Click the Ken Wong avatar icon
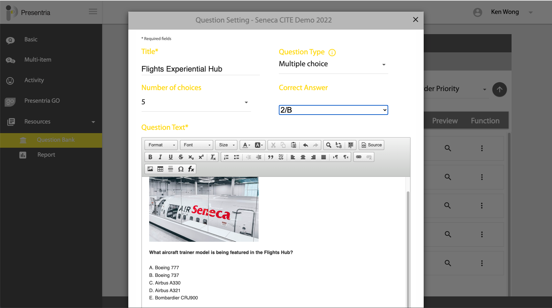 click(477, 12)
